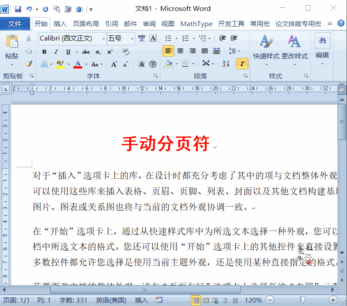
Task: Expand the Shading fill color dropdown arrow
Action: 176,64
